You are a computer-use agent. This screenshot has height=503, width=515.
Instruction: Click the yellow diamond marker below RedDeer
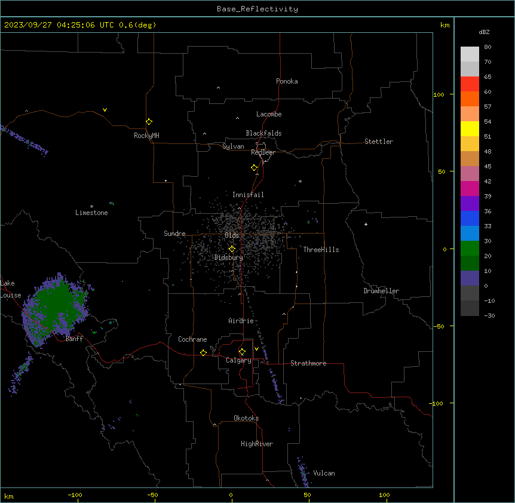[x=255, y=168]
